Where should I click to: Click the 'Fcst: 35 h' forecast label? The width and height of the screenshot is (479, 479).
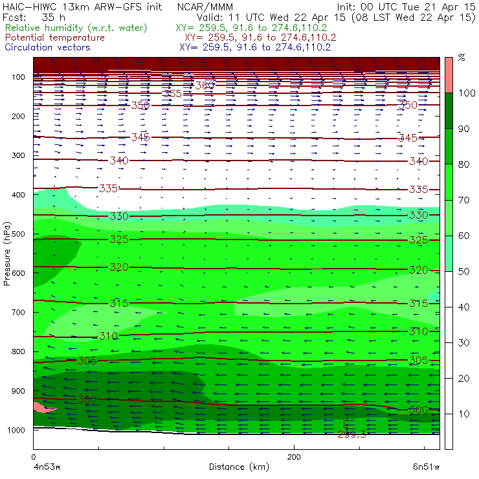click(x=34, y=17)
